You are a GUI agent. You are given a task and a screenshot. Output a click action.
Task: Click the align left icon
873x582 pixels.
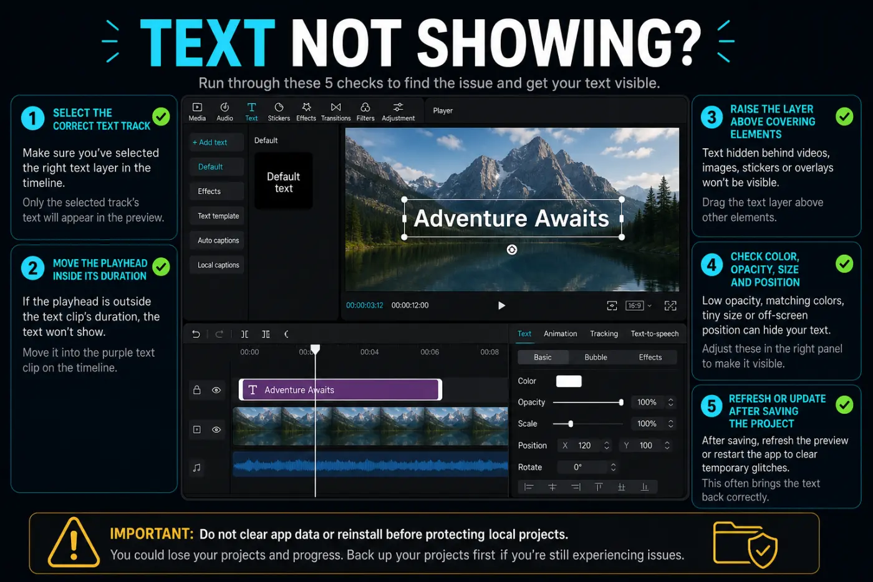pos(529,487)
